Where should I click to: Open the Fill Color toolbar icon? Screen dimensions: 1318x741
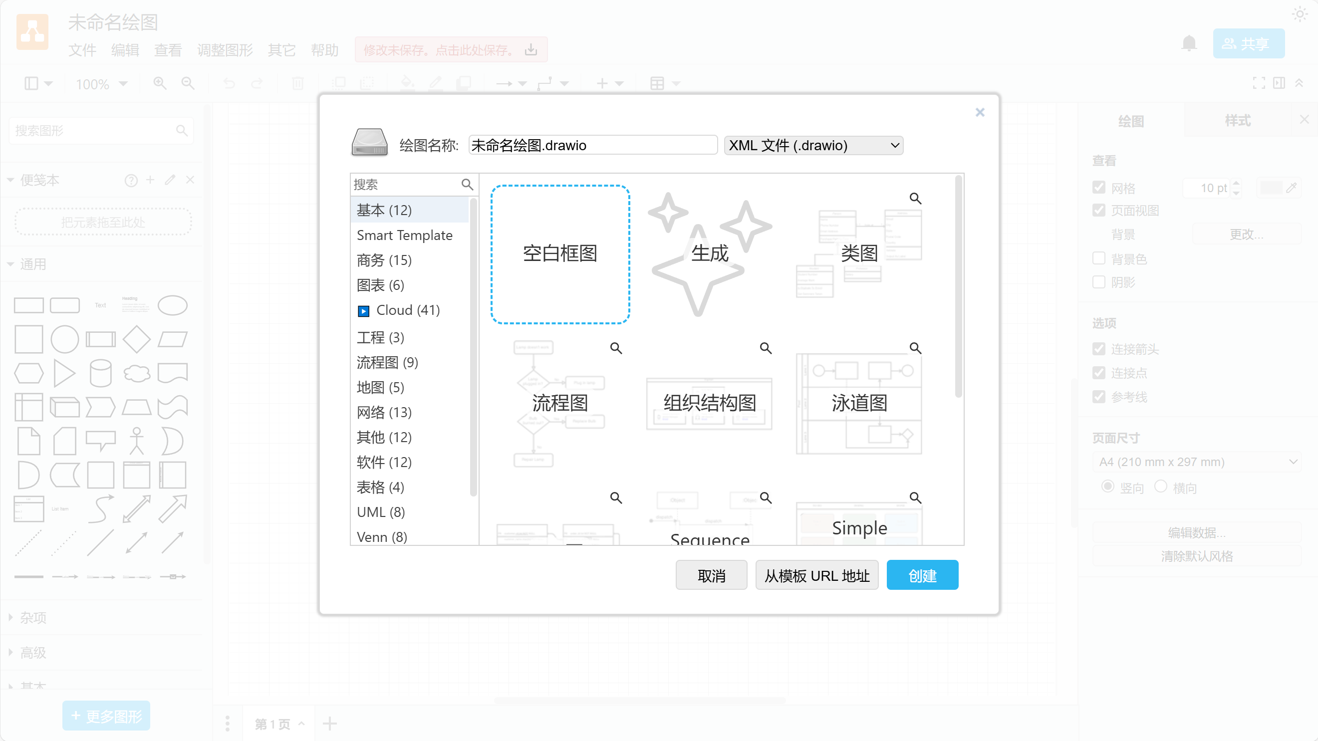tap(407, 83)
